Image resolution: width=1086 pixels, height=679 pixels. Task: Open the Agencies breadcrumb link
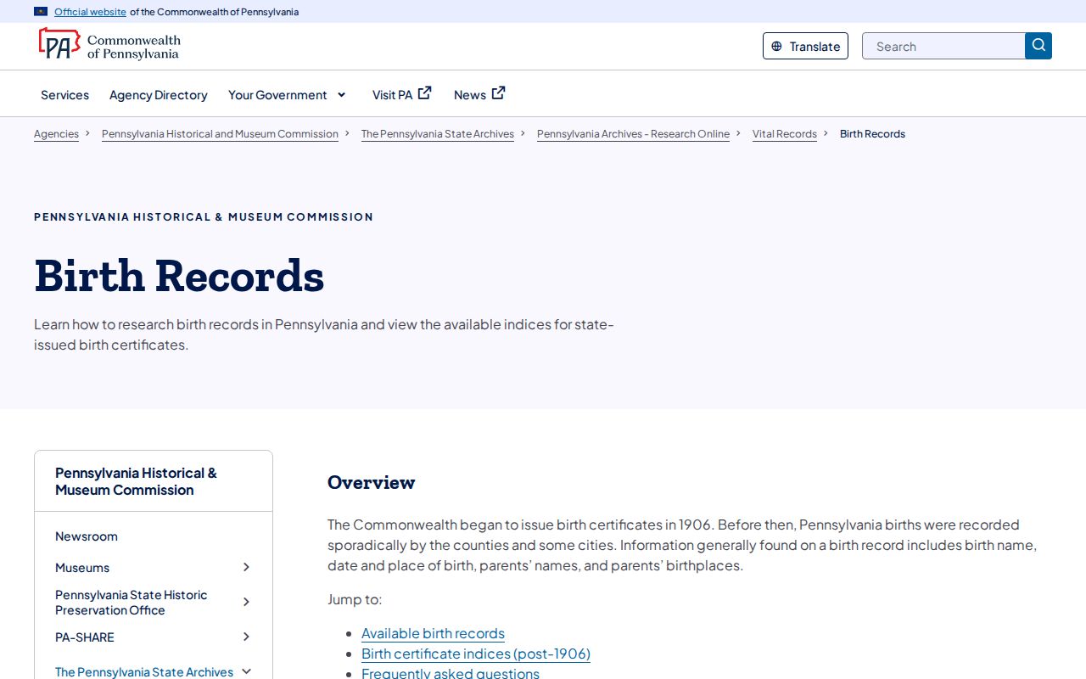coord(56,134)
